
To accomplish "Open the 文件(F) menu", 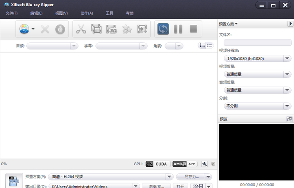I will click(x=12, y=13).
